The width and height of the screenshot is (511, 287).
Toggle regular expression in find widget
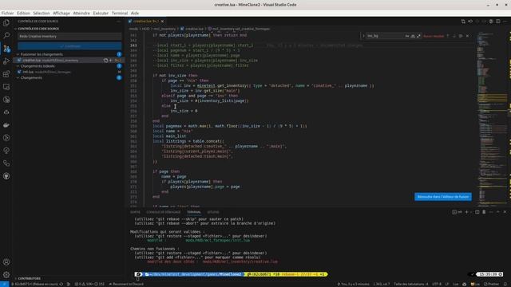click(x=418, y=36)
